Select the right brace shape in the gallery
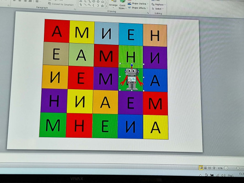 click(x=98, y=5)
